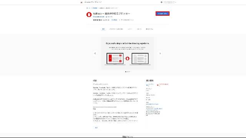Click the red AdBlock hand icon
246x138 pixels.
pyautogui.click(x=89, y=15)
